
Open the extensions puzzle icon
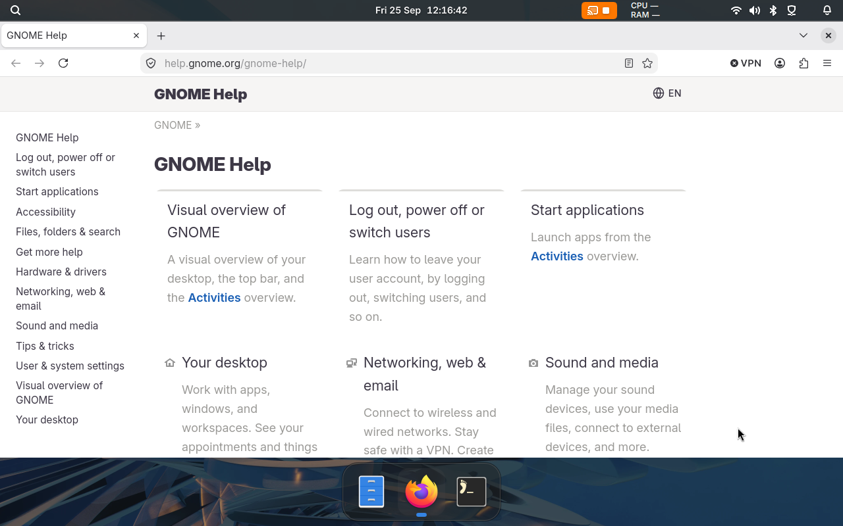click(x=803, y=63)
